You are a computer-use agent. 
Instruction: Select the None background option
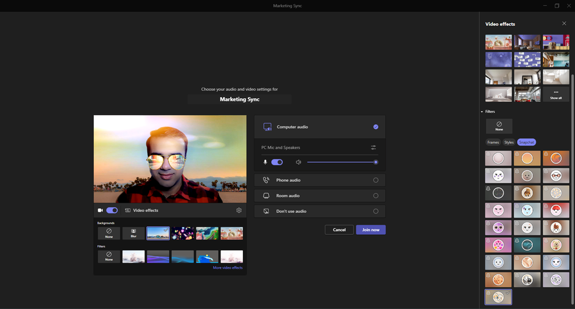[x=109, y=233]
